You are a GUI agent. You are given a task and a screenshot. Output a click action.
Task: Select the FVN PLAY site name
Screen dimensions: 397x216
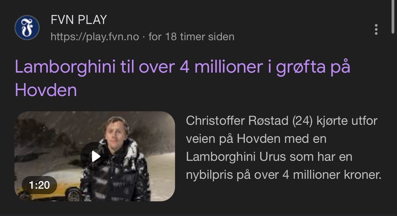pyautogui.click(x=79, y=20)
